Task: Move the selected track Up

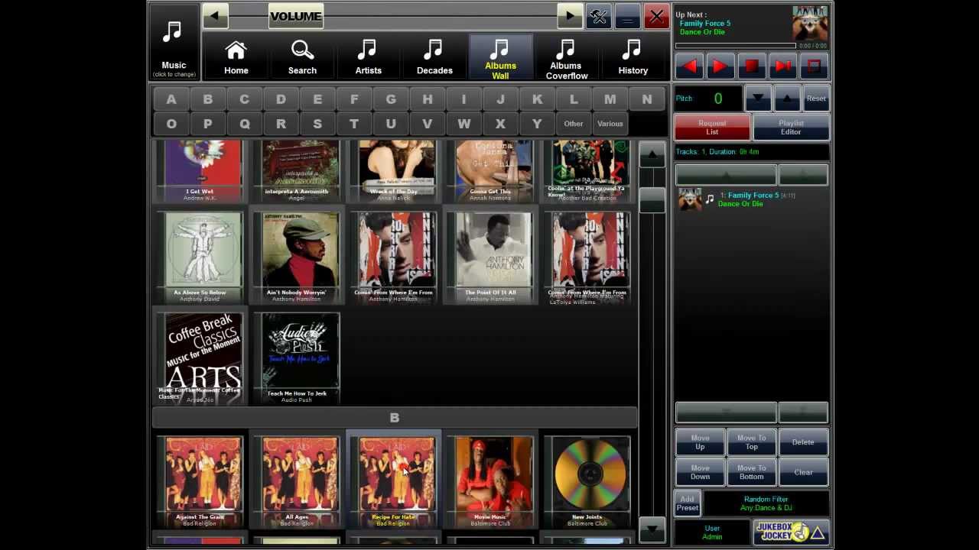Action: click(x=700, y=442)
